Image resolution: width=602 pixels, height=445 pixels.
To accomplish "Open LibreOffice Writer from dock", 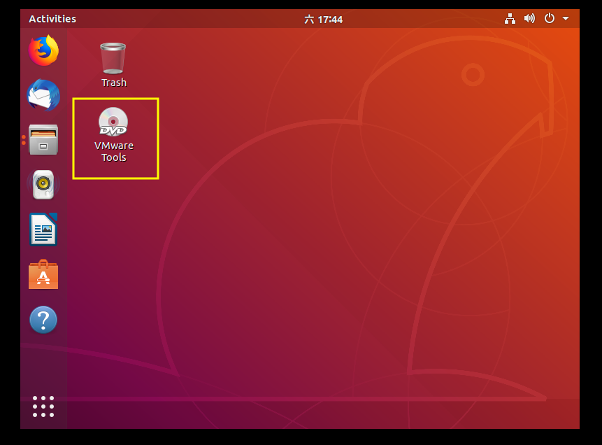I will (43, 229).
